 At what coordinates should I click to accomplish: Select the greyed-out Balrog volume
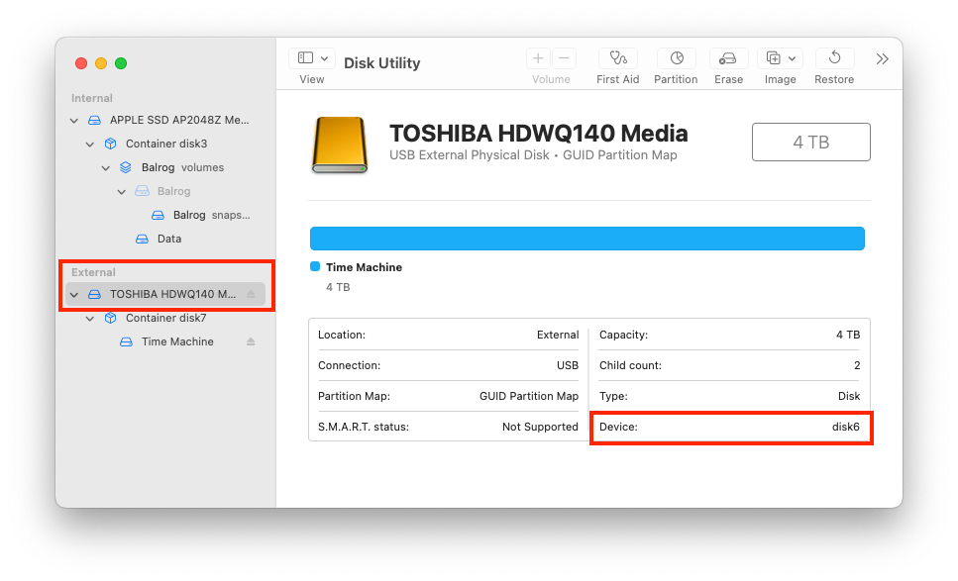click(x=173, y=191)
